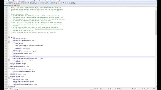Viewport: 161px width, 90px height.
Task: Click the scrollbar up arrow
Action: 156,8
